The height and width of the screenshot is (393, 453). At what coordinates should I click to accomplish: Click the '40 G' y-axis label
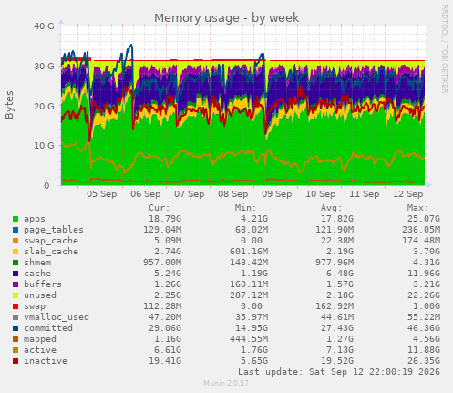pos(44,26)
